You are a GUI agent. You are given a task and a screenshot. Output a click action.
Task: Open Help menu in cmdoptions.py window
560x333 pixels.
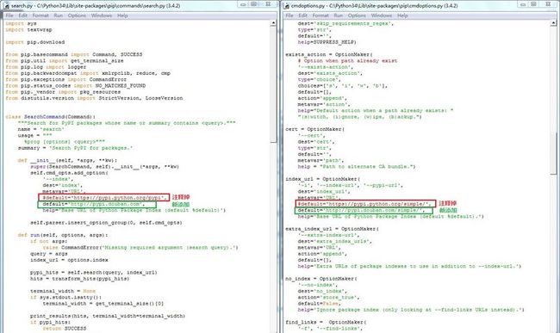[x=402, y=15]
